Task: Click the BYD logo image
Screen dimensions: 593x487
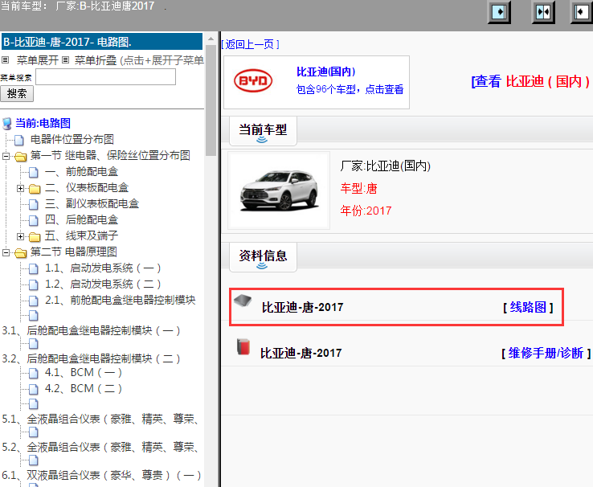Action: point(253,80)
